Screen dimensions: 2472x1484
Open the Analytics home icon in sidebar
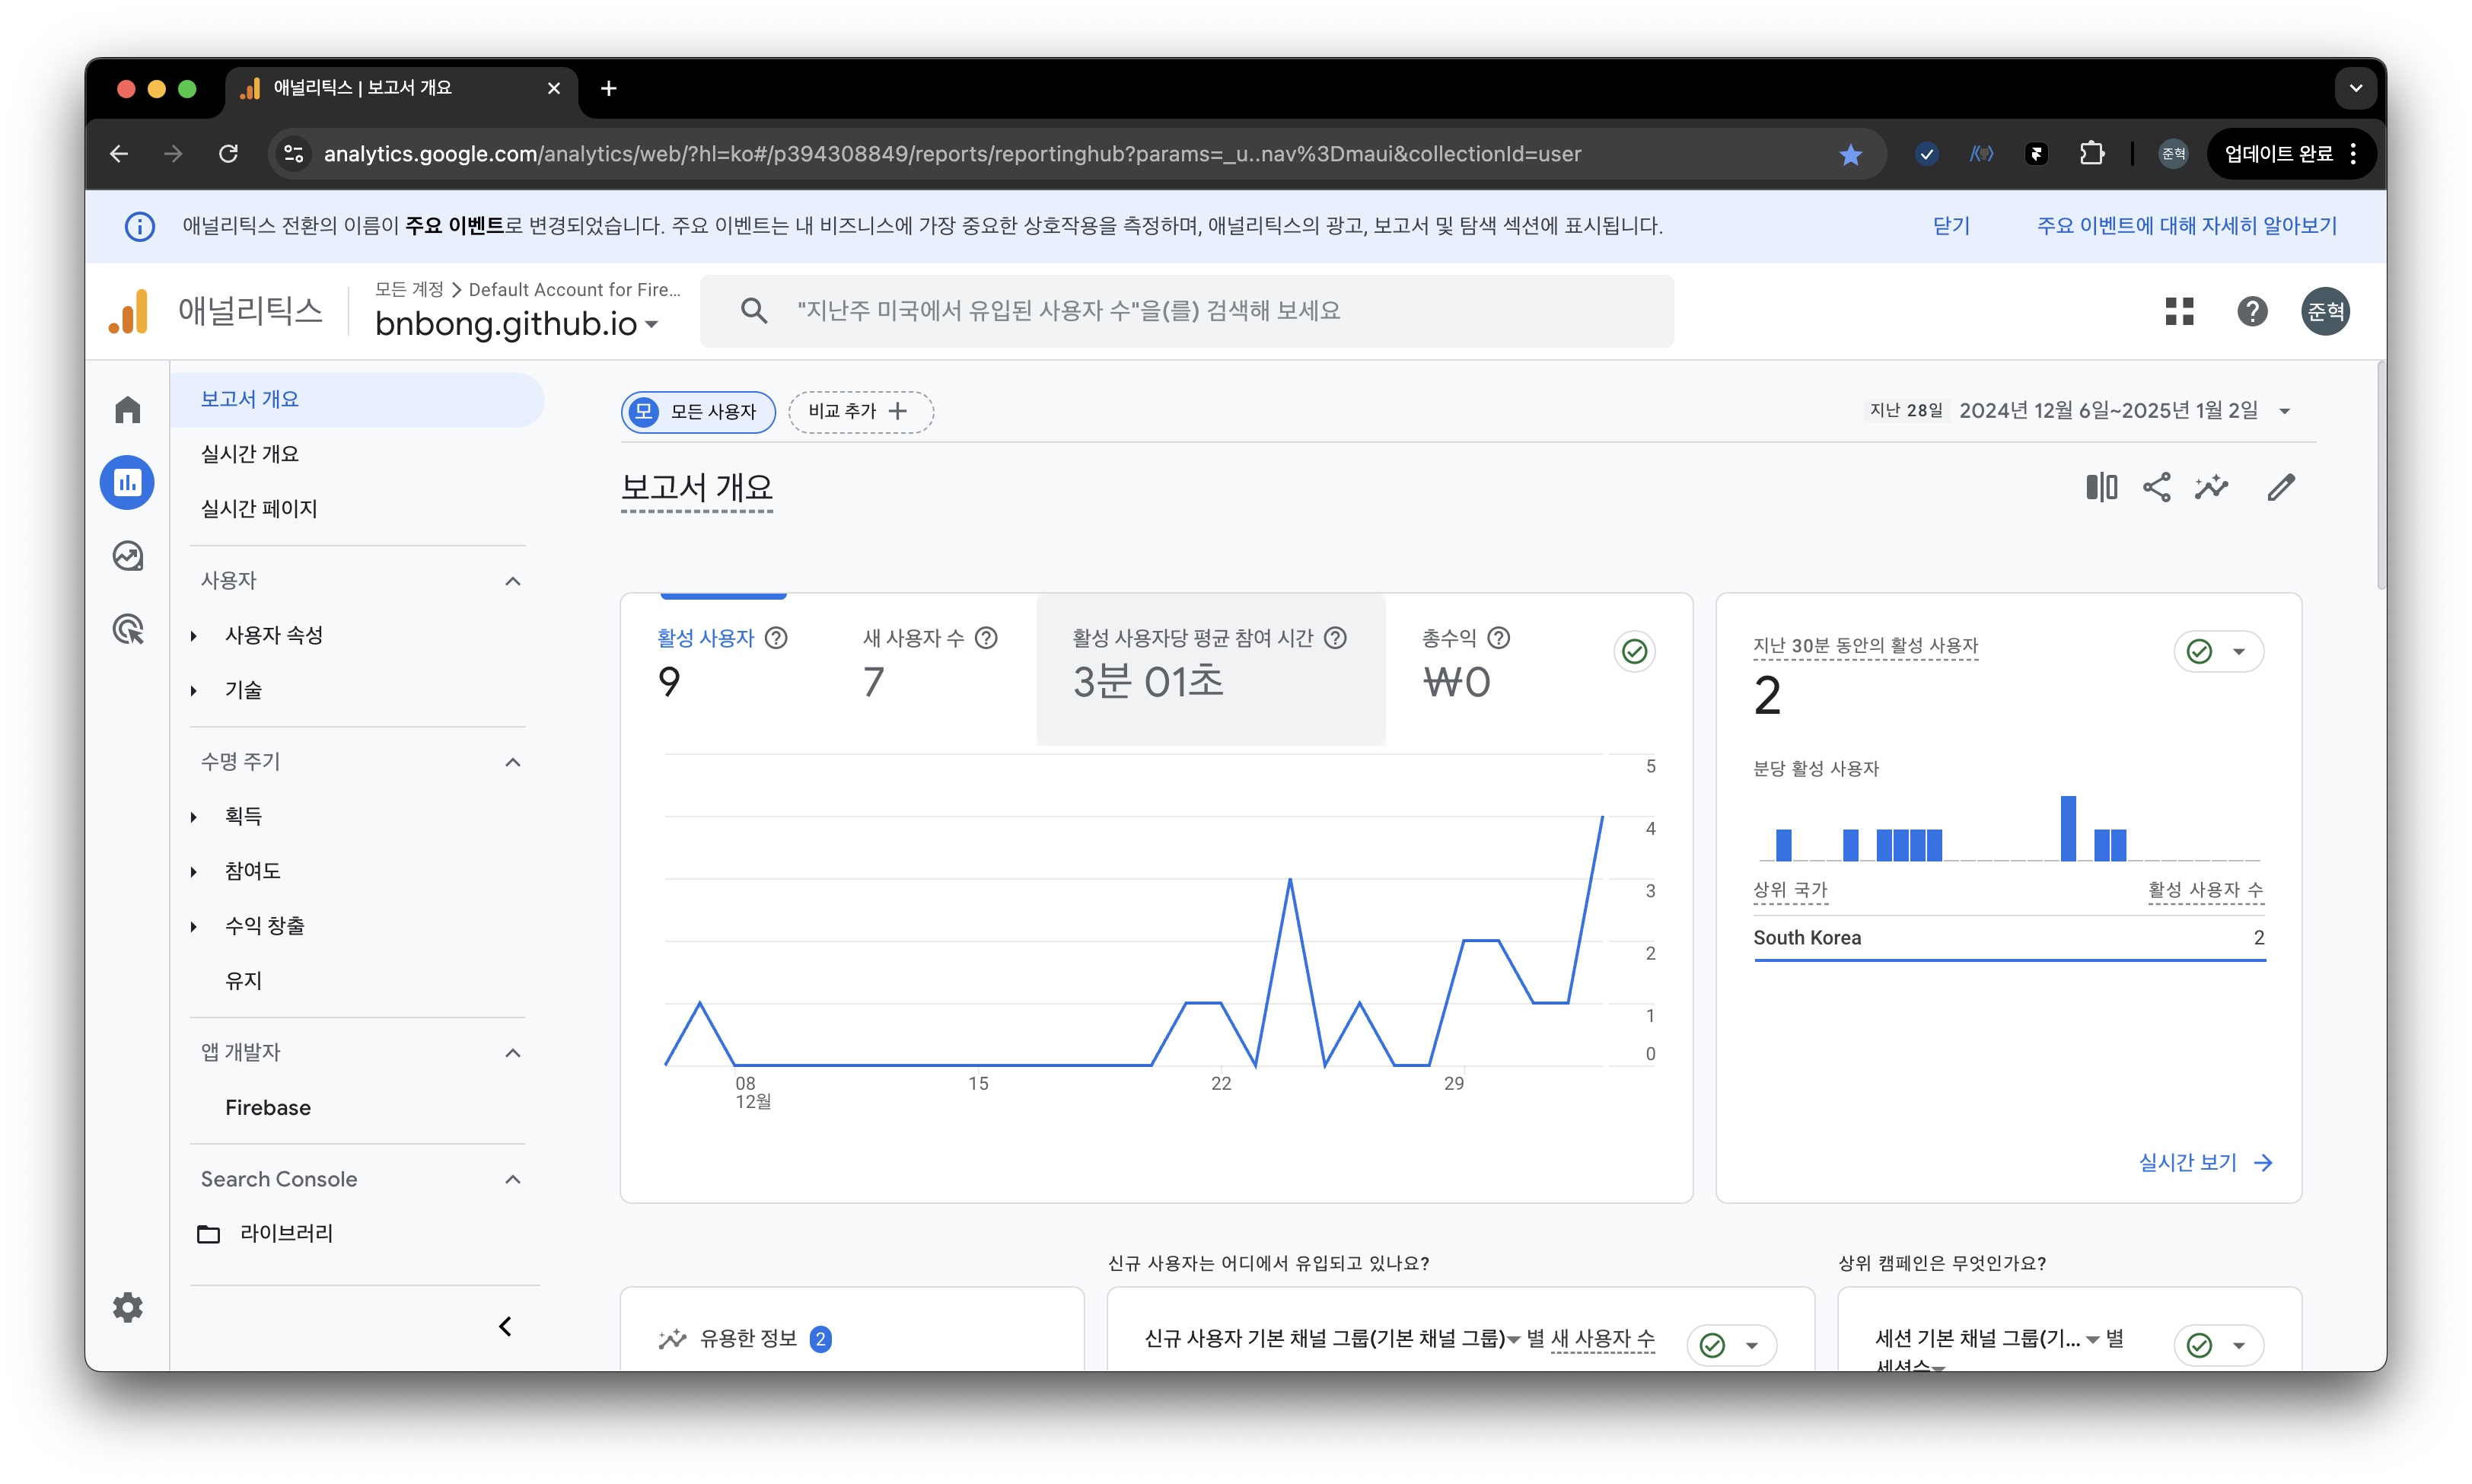pos(127,410)
